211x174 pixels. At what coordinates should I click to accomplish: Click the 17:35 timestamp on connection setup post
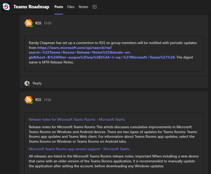point(47,23)
